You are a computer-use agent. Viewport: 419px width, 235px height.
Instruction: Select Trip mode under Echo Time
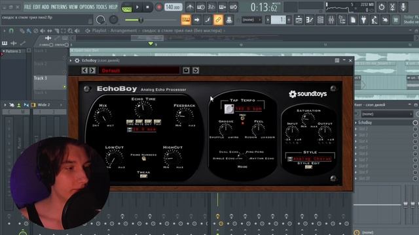[157, 122]
